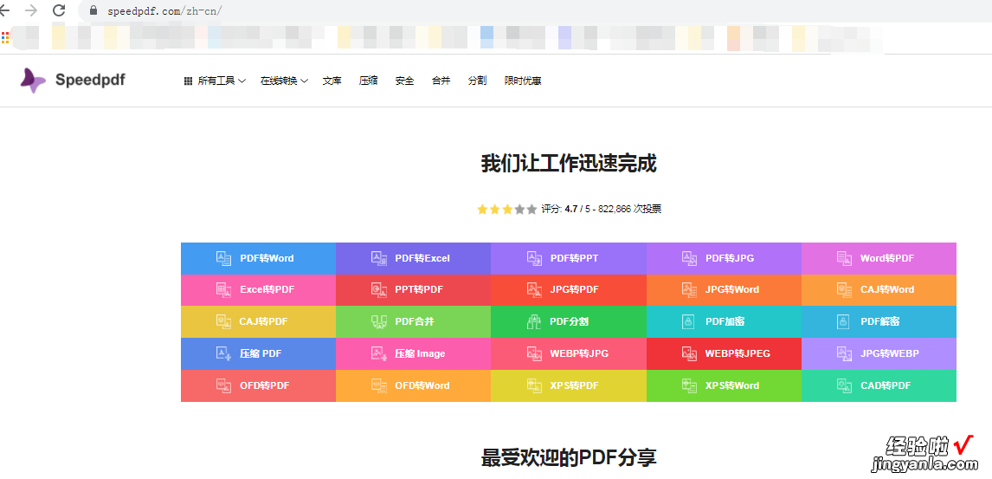Reload the page with the browser refresh button
992x479 pixels.
[59, 10]
